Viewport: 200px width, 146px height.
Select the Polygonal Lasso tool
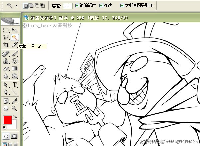pyautogui.click(x=6, y=37)
